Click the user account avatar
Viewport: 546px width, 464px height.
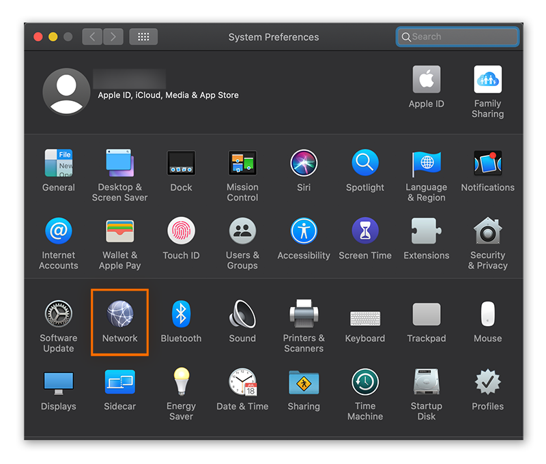click(x=66, y=92)
